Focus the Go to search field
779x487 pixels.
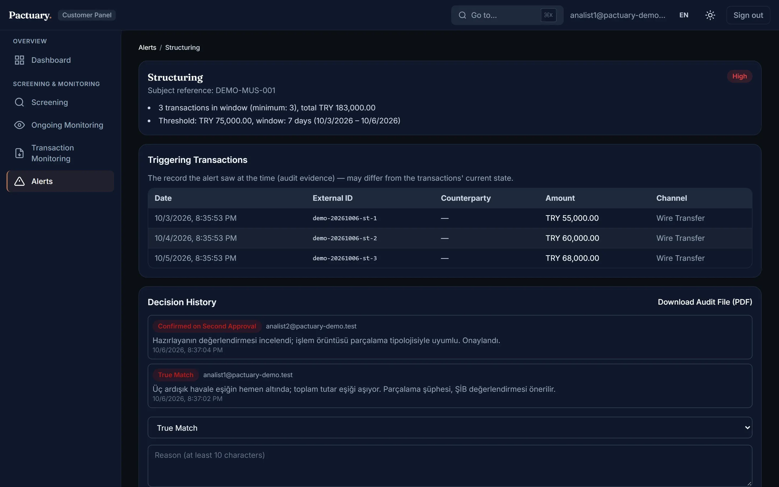[507, 15]
